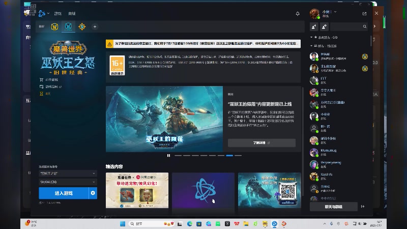This screenshot has width=407, height=229.
Task: Open the 游戏 (Games) tab
Action: click(x=57, y=14)
